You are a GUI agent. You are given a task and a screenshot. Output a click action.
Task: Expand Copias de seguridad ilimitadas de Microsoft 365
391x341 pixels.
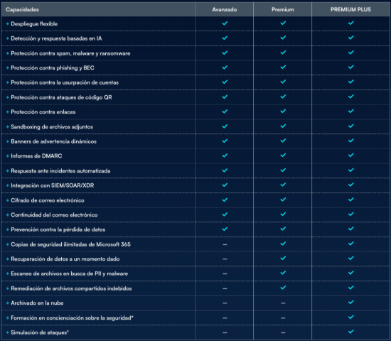click(x=8, y=244)
